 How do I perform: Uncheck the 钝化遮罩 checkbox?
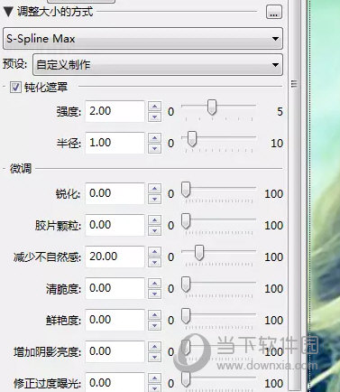coord(15,88)
